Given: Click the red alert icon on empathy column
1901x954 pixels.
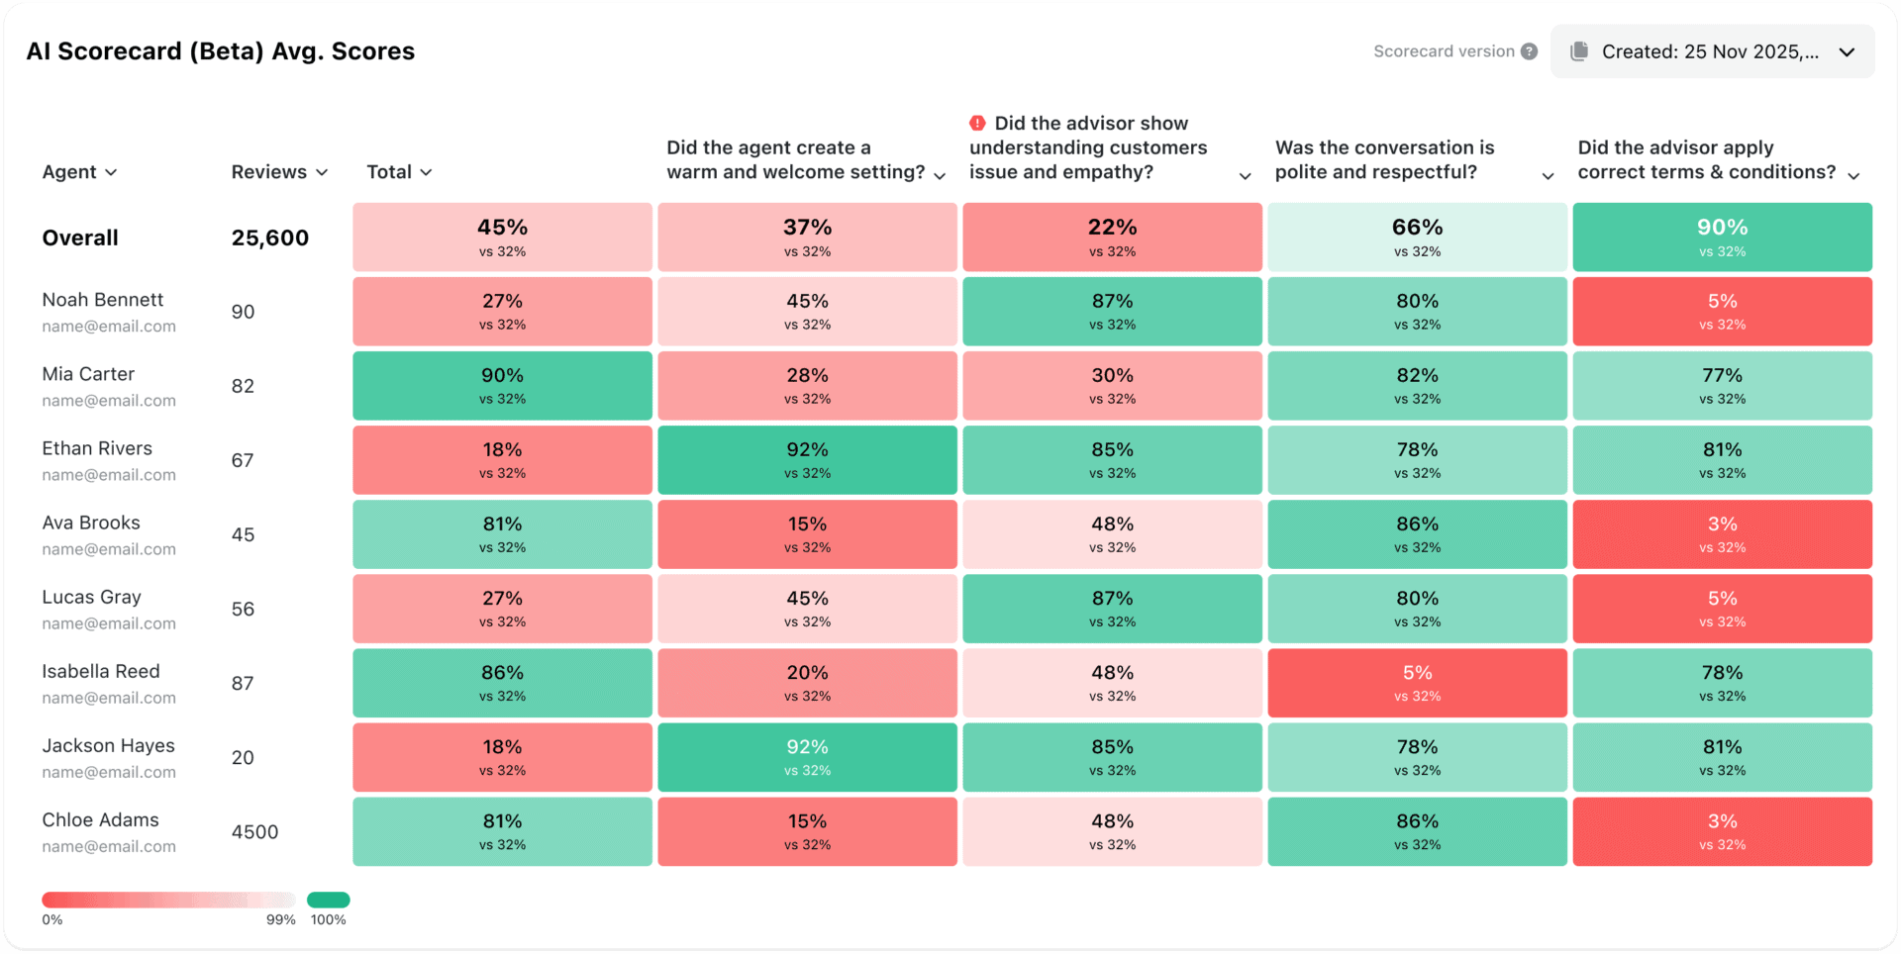Looking at the screenshot, I should tap(977, 123).
